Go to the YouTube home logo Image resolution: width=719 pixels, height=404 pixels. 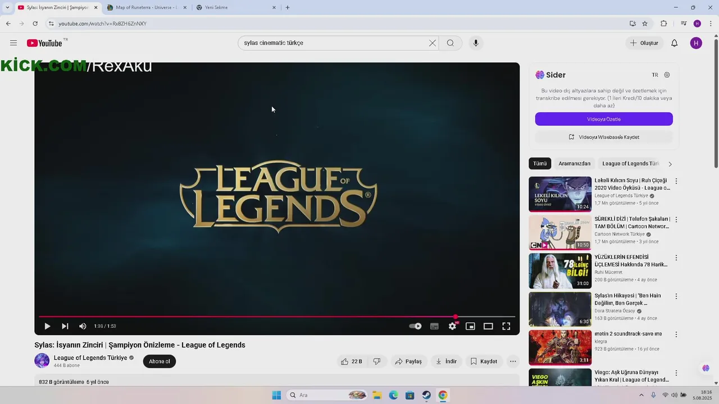click(x=44, y=43)
